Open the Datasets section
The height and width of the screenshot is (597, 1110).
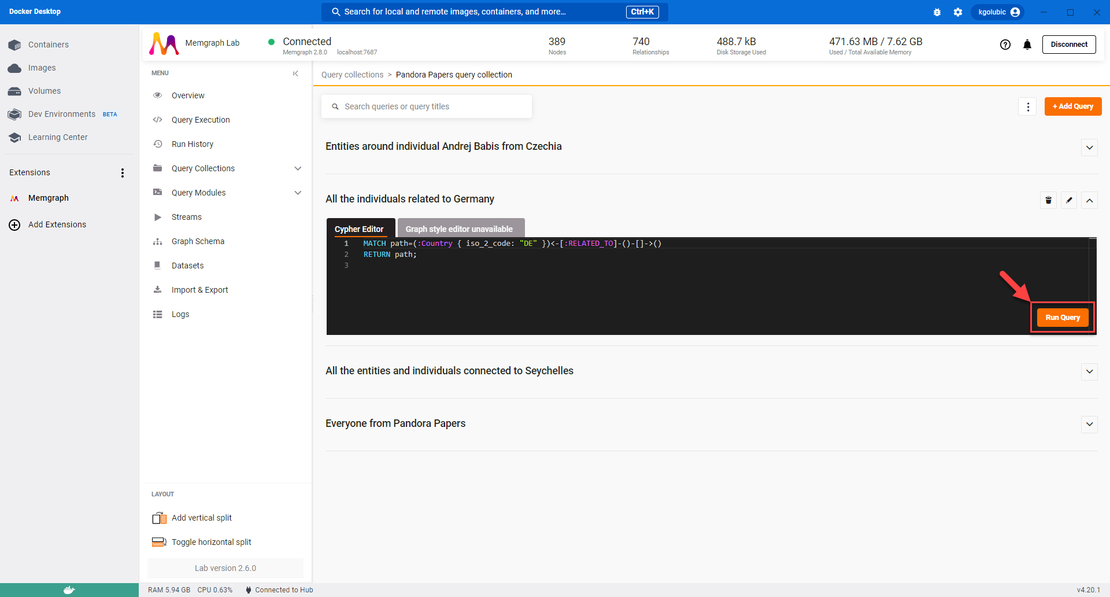tap(187, 266)
